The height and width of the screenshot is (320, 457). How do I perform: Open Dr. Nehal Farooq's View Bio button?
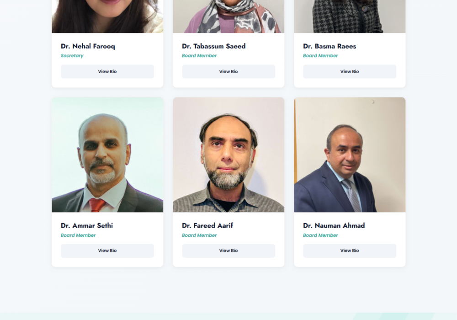click(x=107, y=71)
